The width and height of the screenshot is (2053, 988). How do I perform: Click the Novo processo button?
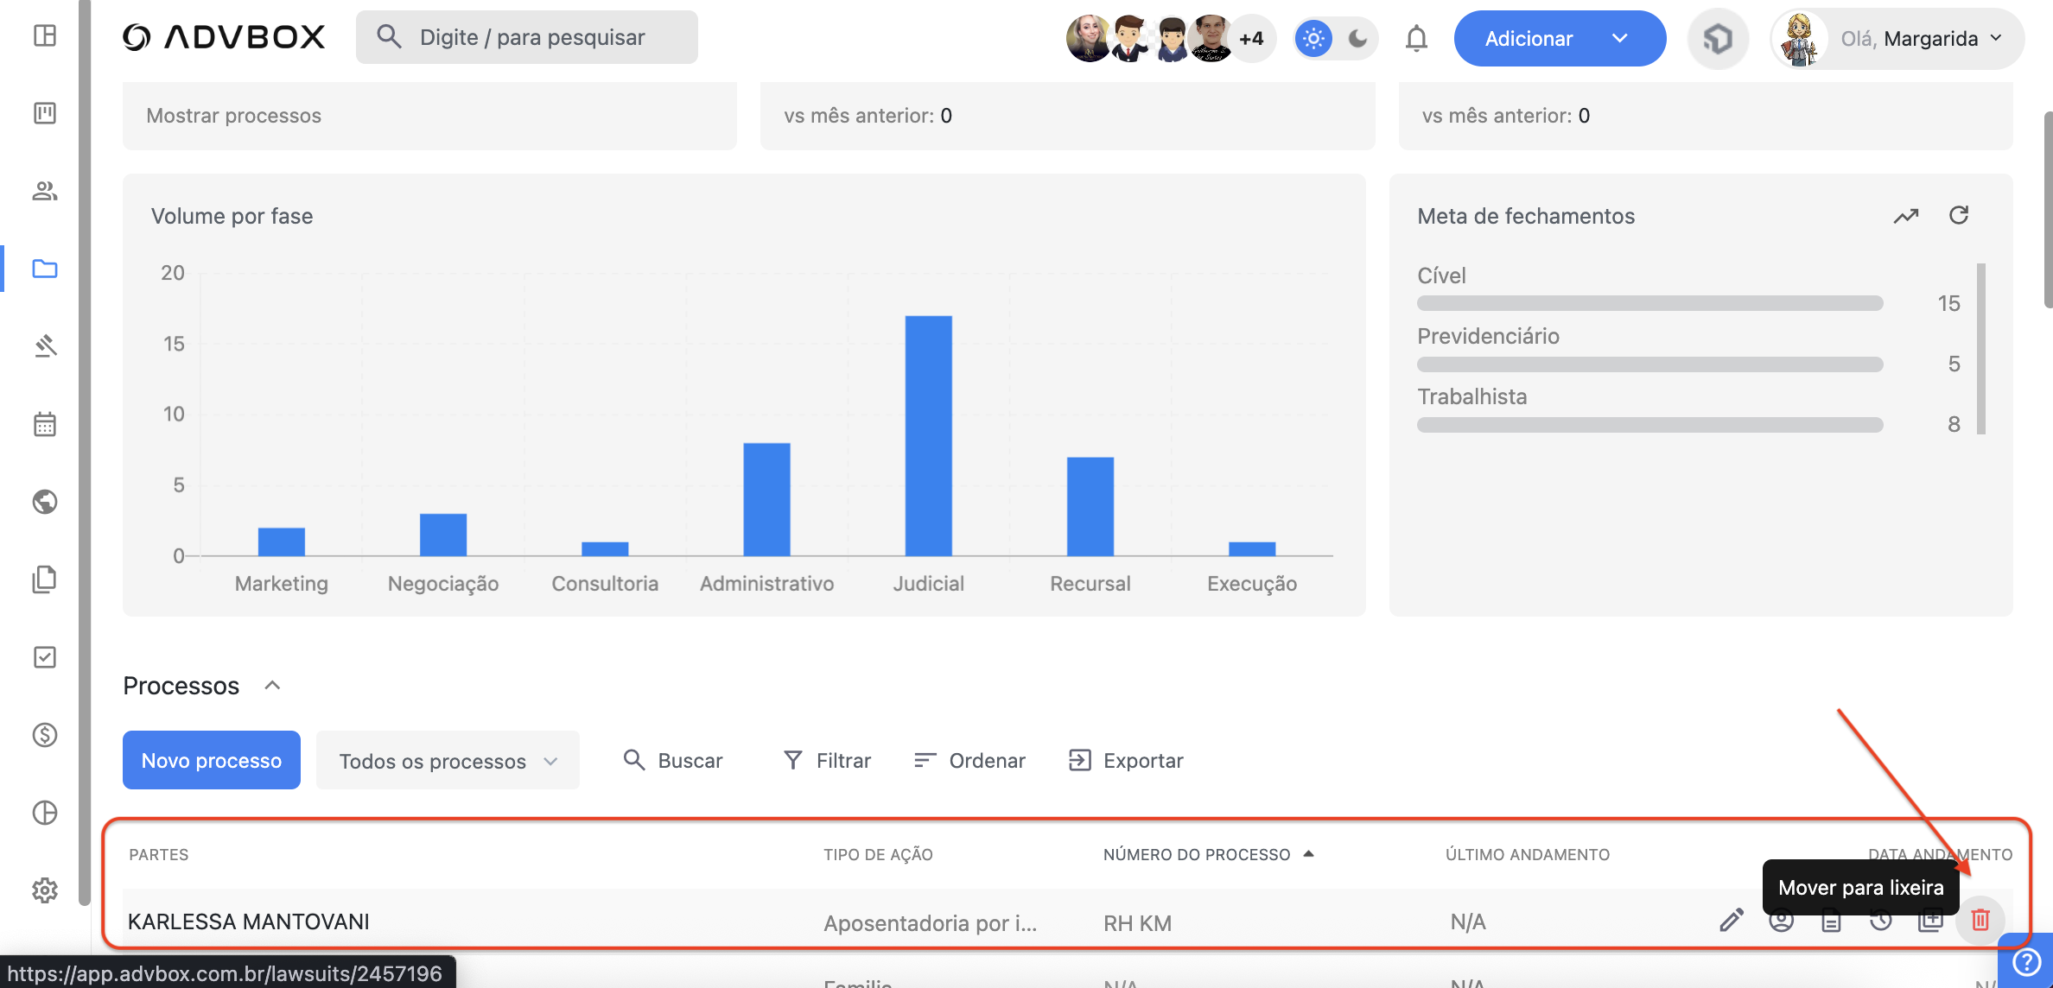(212, 761)
